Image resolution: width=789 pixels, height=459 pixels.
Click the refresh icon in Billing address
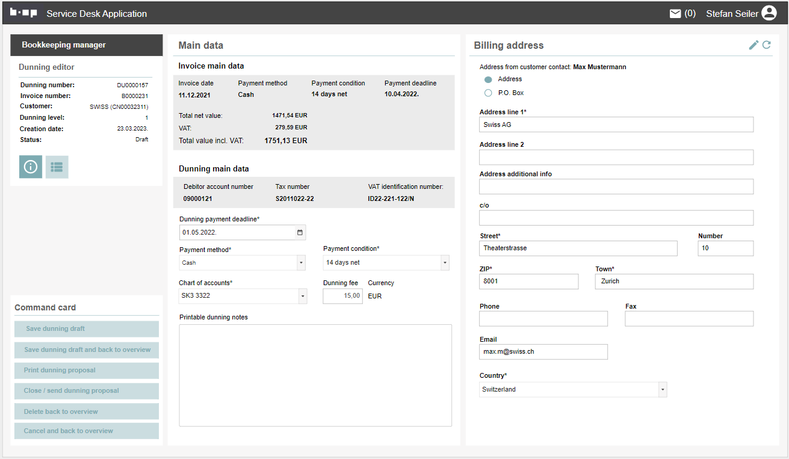[767, 45]
